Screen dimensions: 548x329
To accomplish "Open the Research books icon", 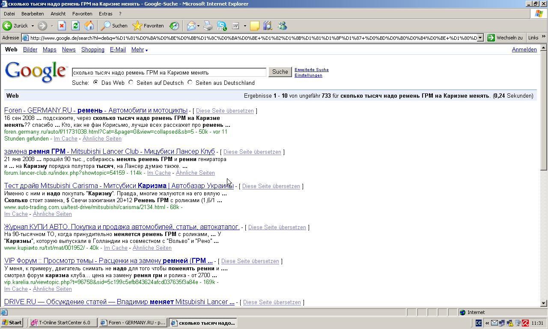I will click(x=268, y=26).
